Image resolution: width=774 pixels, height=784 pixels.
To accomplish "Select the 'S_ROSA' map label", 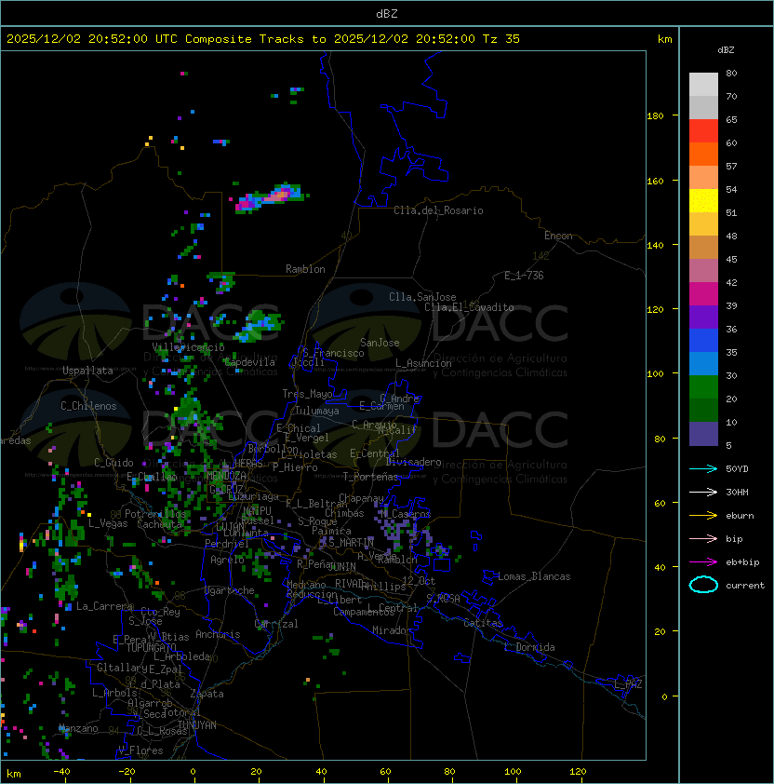I will 443,599.
